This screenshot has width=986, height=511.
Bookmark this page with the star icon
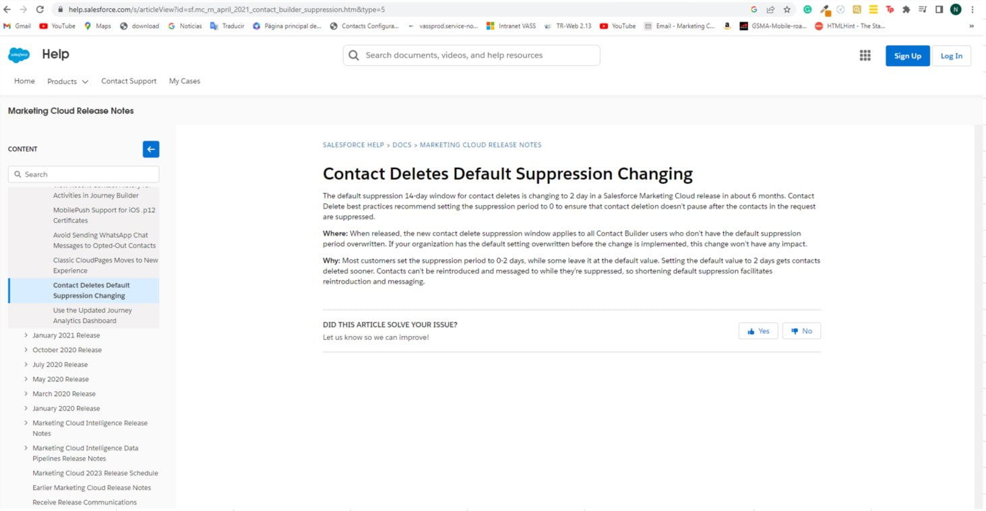click(x=787, y=10)
